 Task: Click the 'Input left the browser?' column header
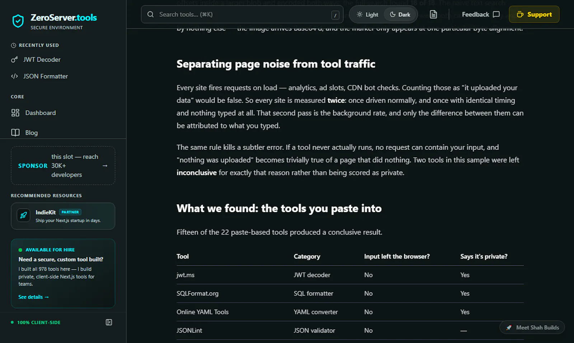397,257
